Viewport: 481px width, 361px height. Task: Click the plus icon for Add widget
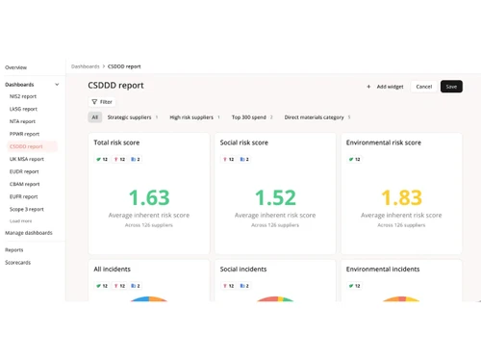(x=368, y=87)
